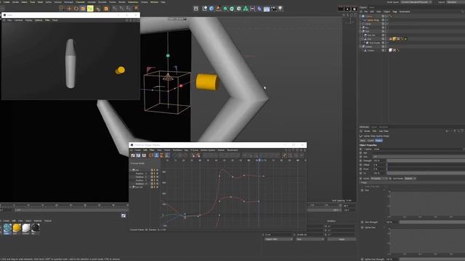Screen dimensions: 465x261
Task: Click the crossed-lines icon in Timeline toolbar
Action: (284, 155)
